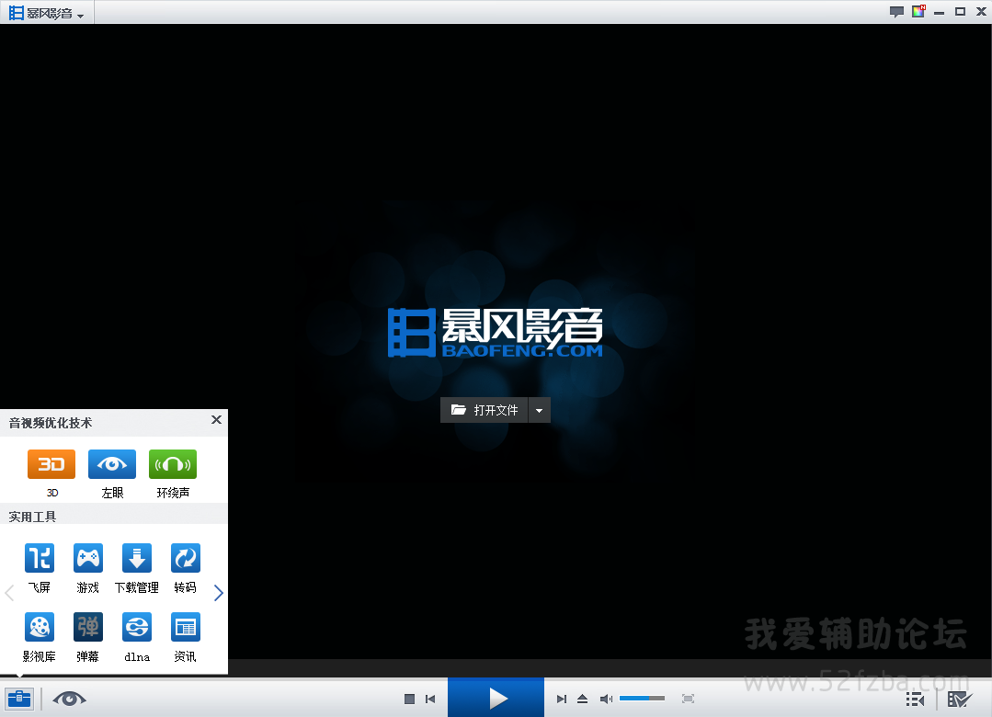This screenshot has height=717, width=992.
Task: Click the BAOFENG.COM center logo
Action: 496,333
